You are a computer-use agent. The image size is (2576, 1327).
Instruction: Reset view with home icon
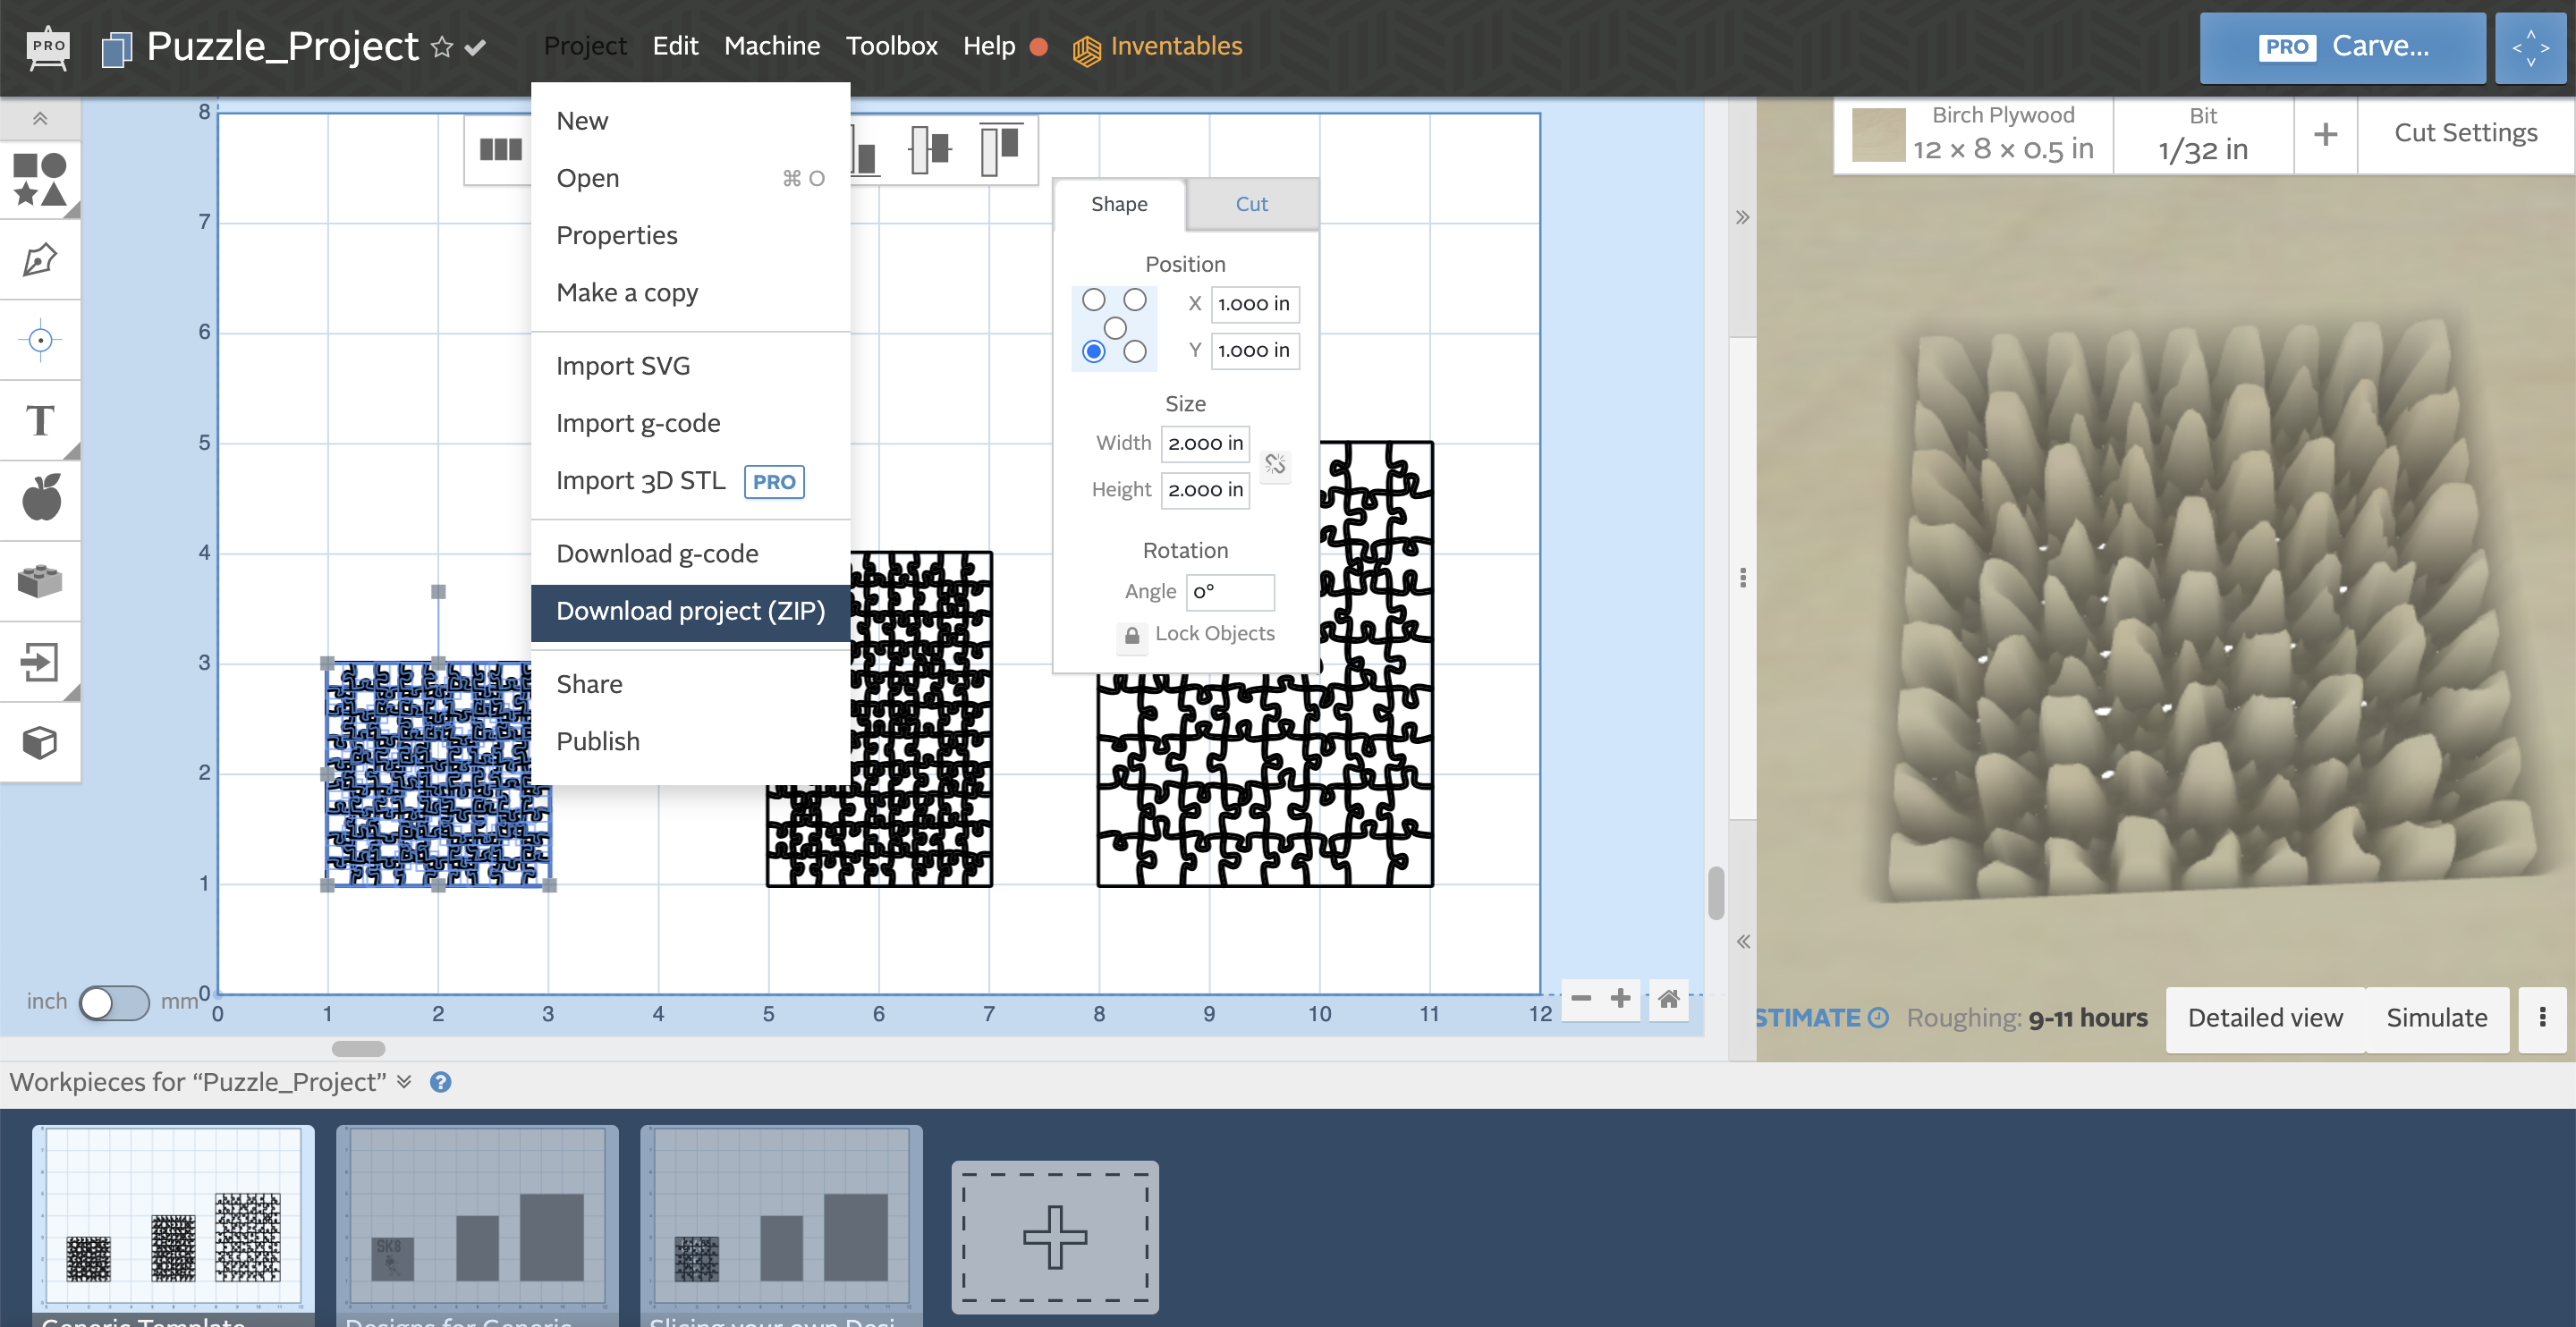point(1668,998)
